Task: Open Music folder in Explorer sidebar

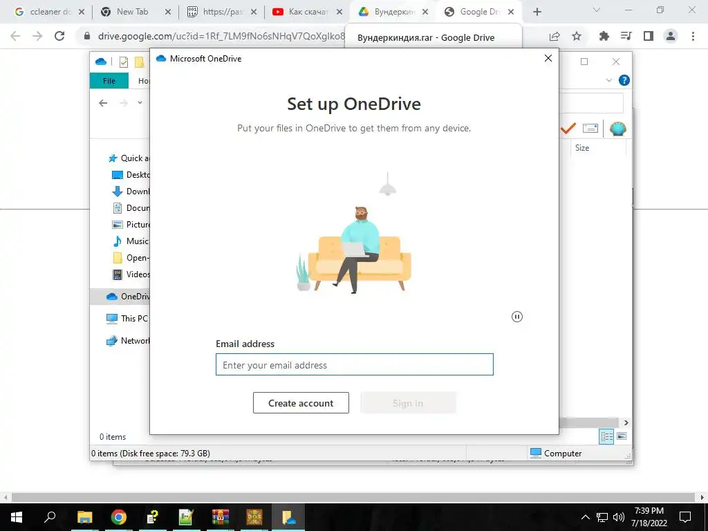Action: coord(130,241)
